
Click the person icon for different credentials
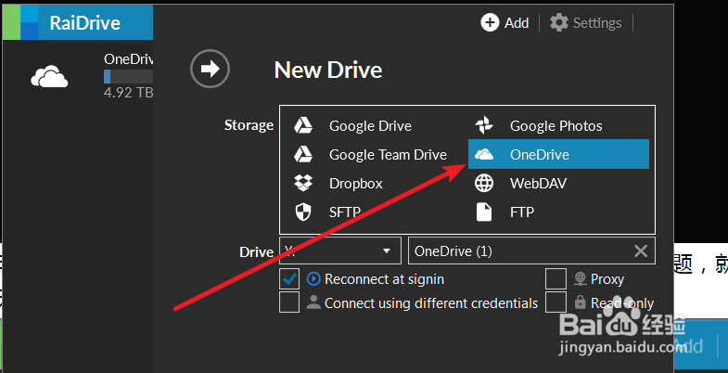313,302
